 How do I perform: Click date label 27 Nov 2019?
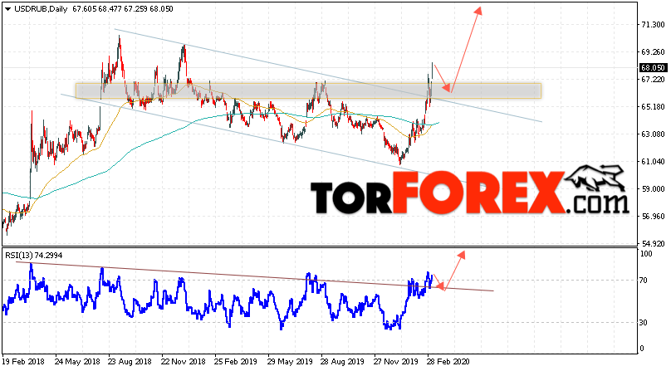point(396,362)
